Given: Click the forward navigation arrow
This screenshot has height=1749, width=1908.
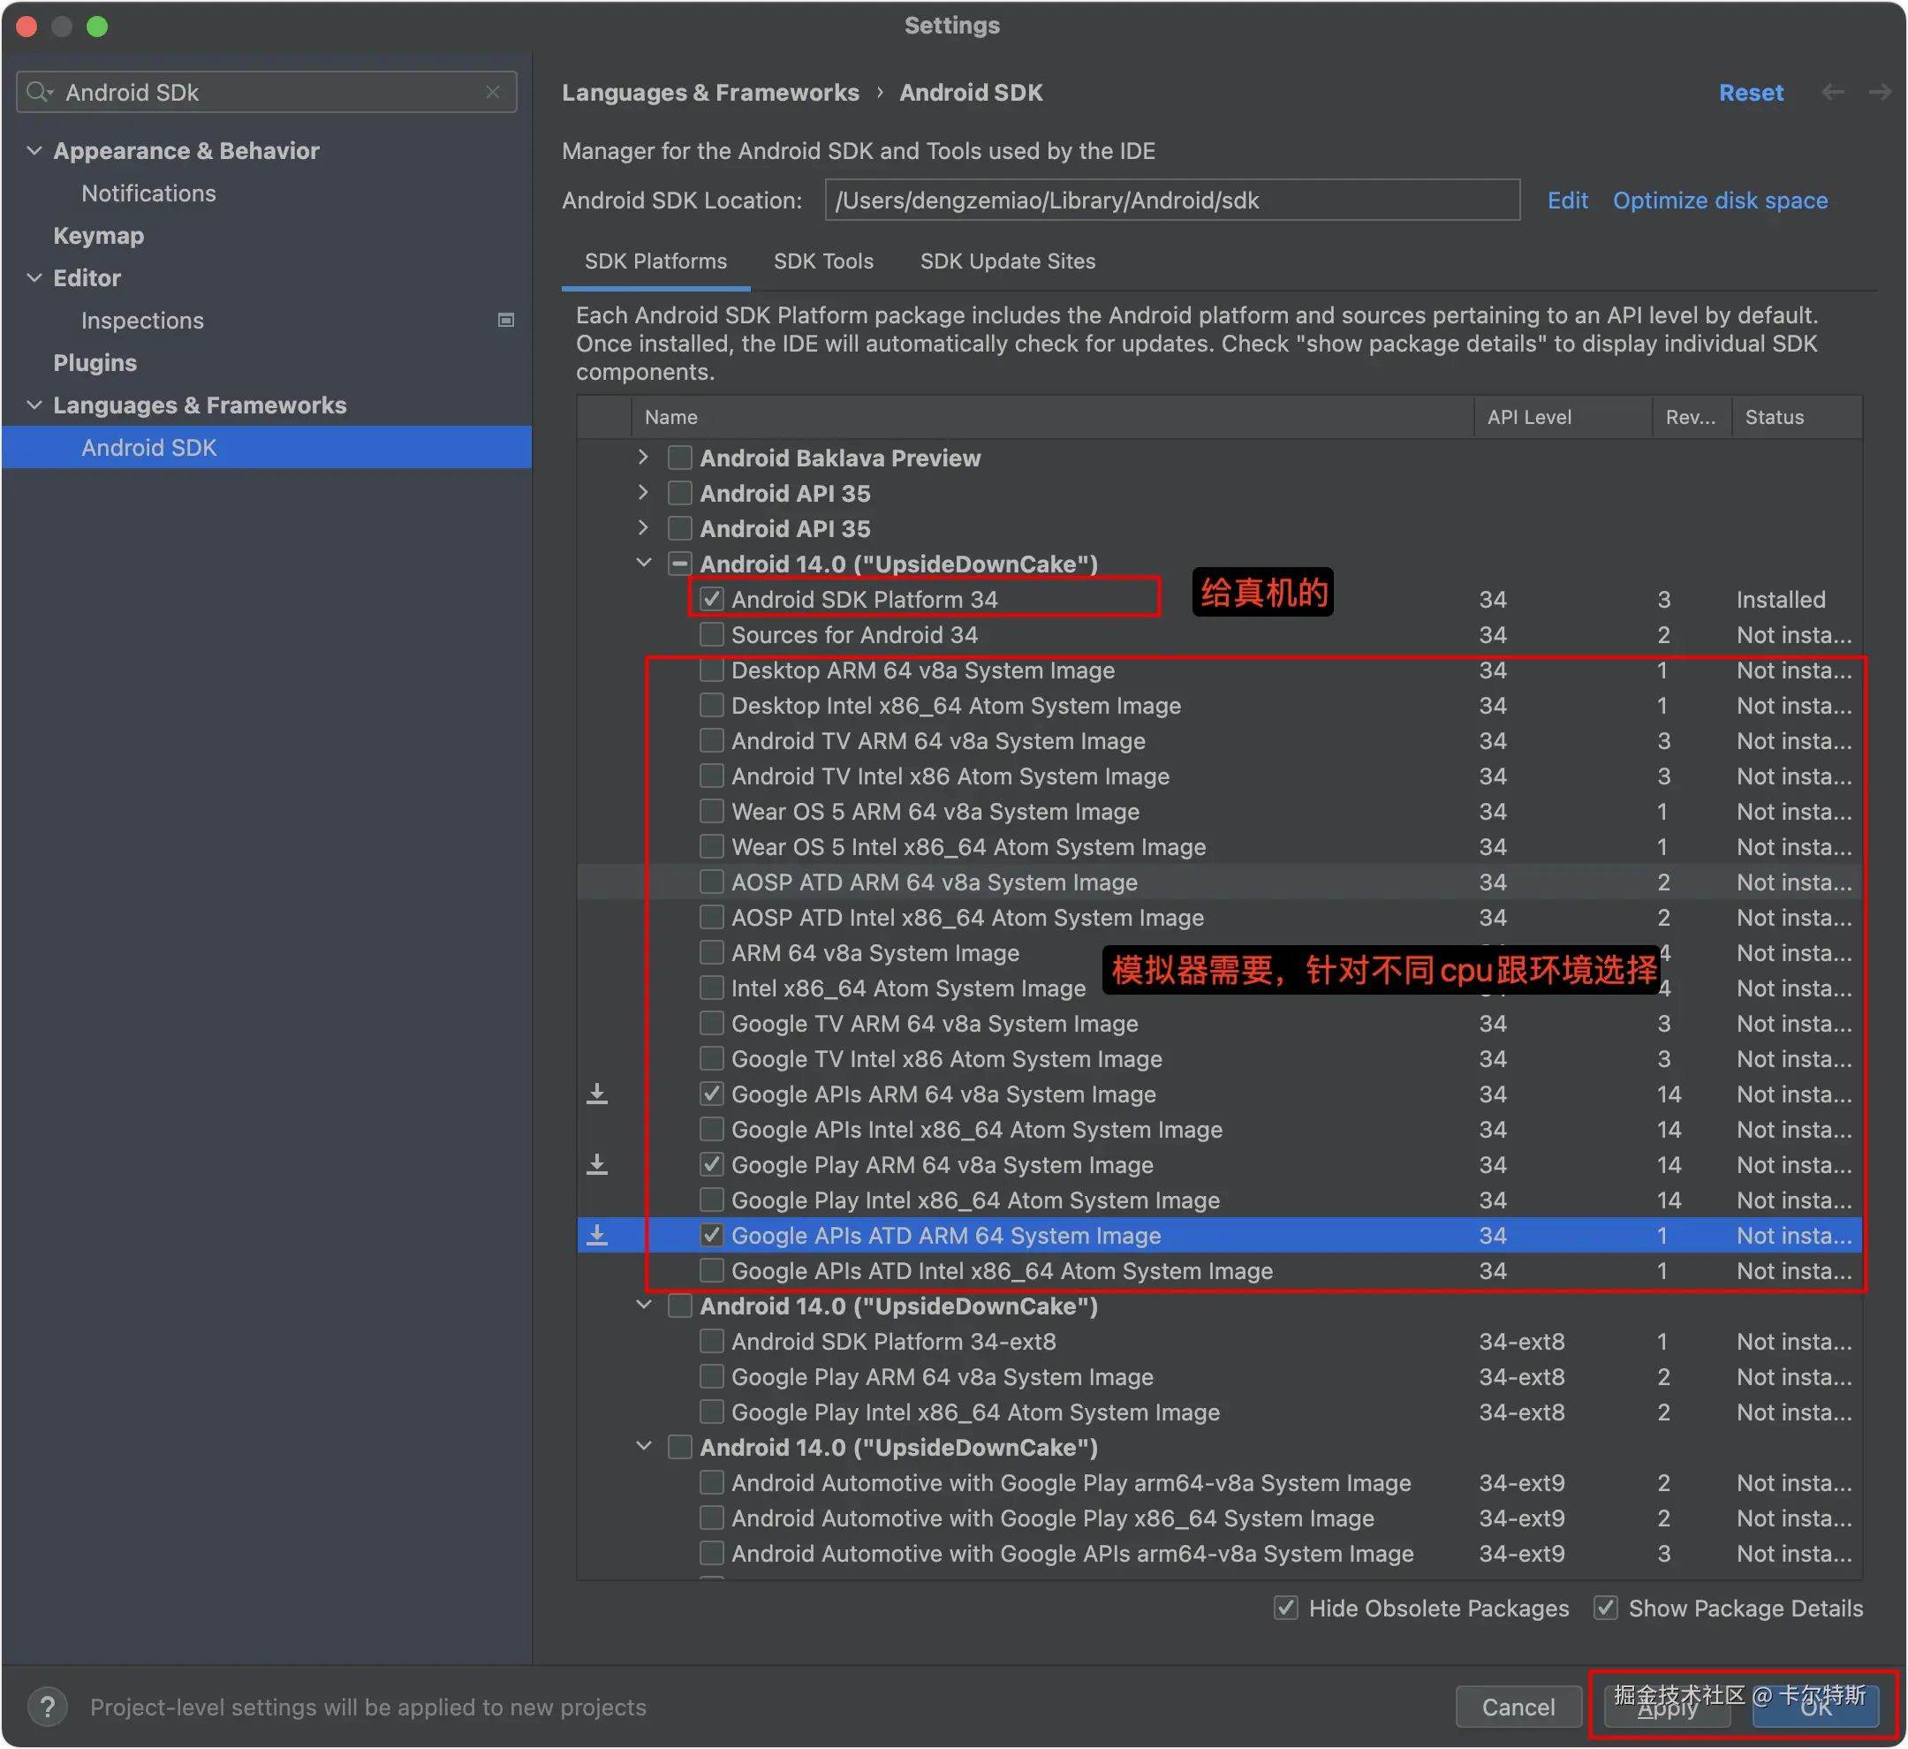Looking at the screenshot, I should pos(1880,92).
